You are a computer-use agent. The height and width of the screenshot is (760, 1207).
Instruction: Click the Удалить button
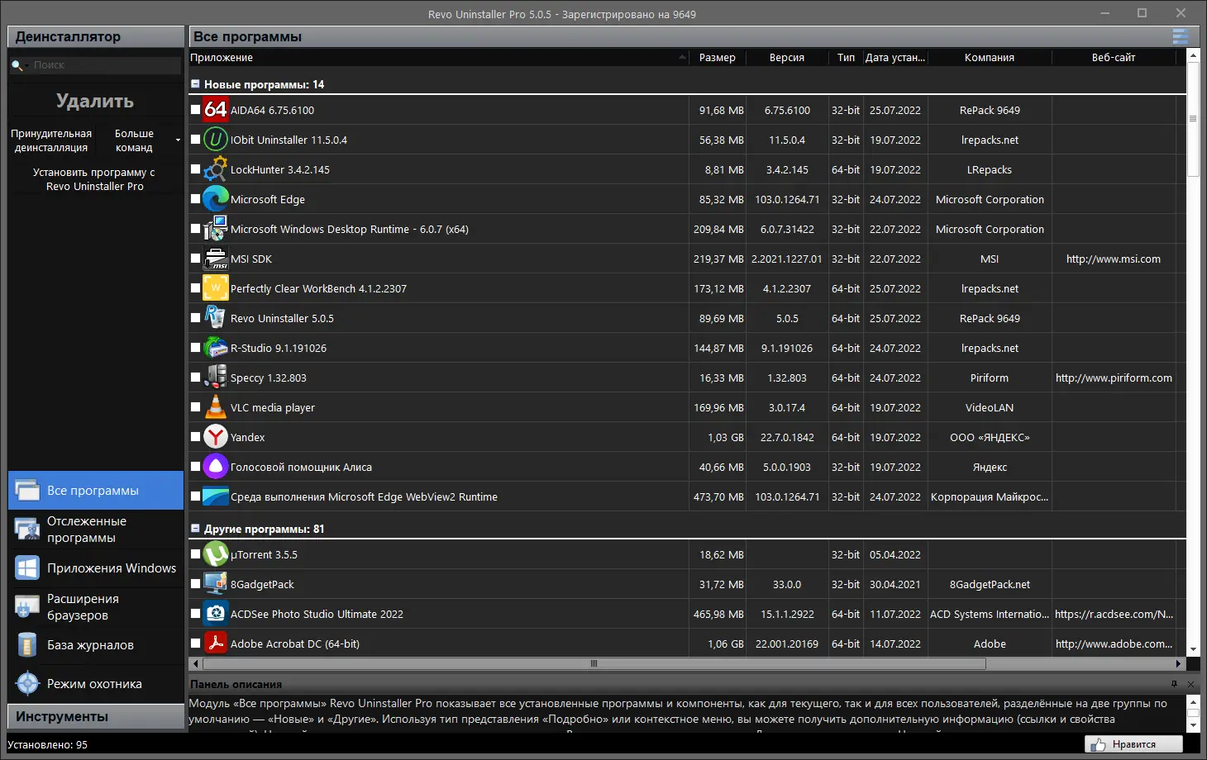click(x=95, y=101)
